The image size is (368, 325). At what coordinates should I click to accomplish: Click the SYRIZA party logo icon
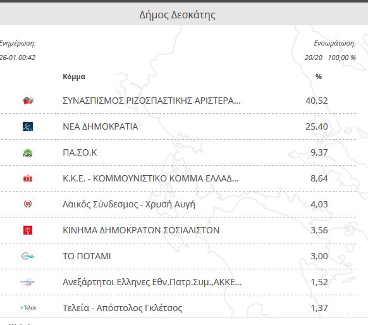tap(28, 101)
